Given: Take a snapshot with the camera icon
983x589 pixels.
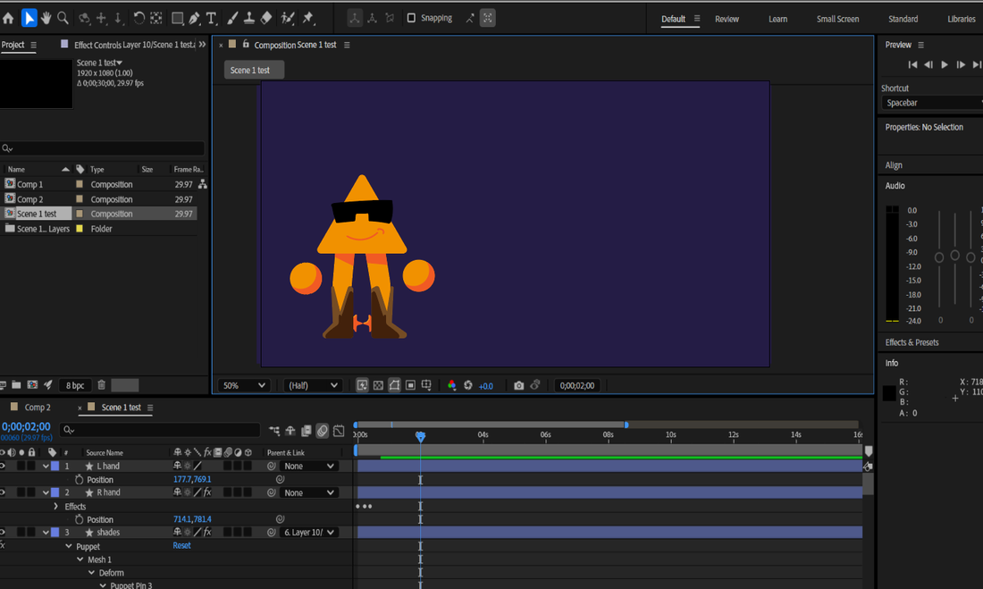Looking at the screenshot, I should [x=519, y=385].
